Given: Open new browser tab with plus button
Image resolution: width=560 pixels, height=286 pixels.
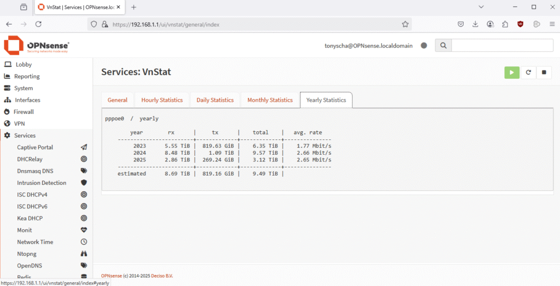Looking at the screenshot, I should (133, 7).
